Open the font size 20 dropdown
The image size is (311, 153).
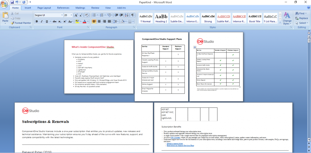click(71, 15)
